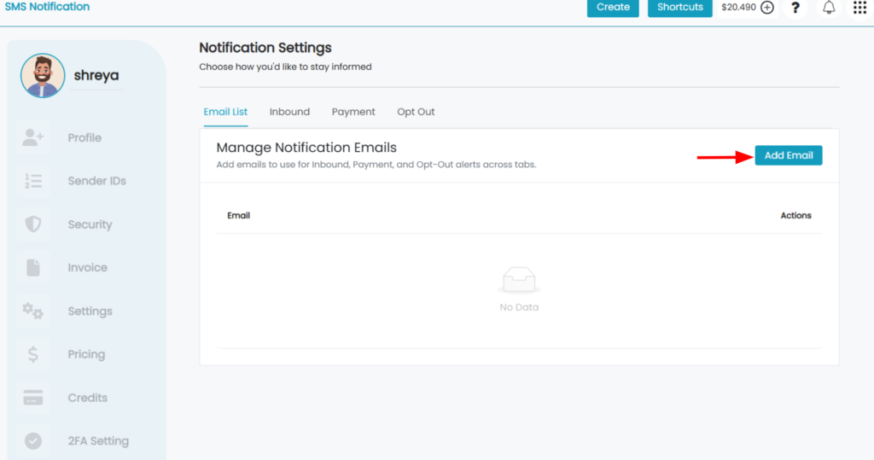
Task: Open the apps grid icon
Action: coord(860,7)
